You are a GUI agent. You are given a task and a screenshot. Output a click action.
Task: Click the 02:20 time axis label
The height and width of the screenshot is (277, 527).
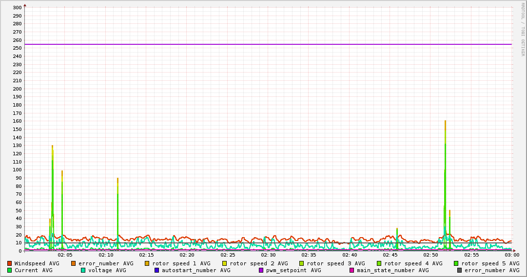coord(187,255)
